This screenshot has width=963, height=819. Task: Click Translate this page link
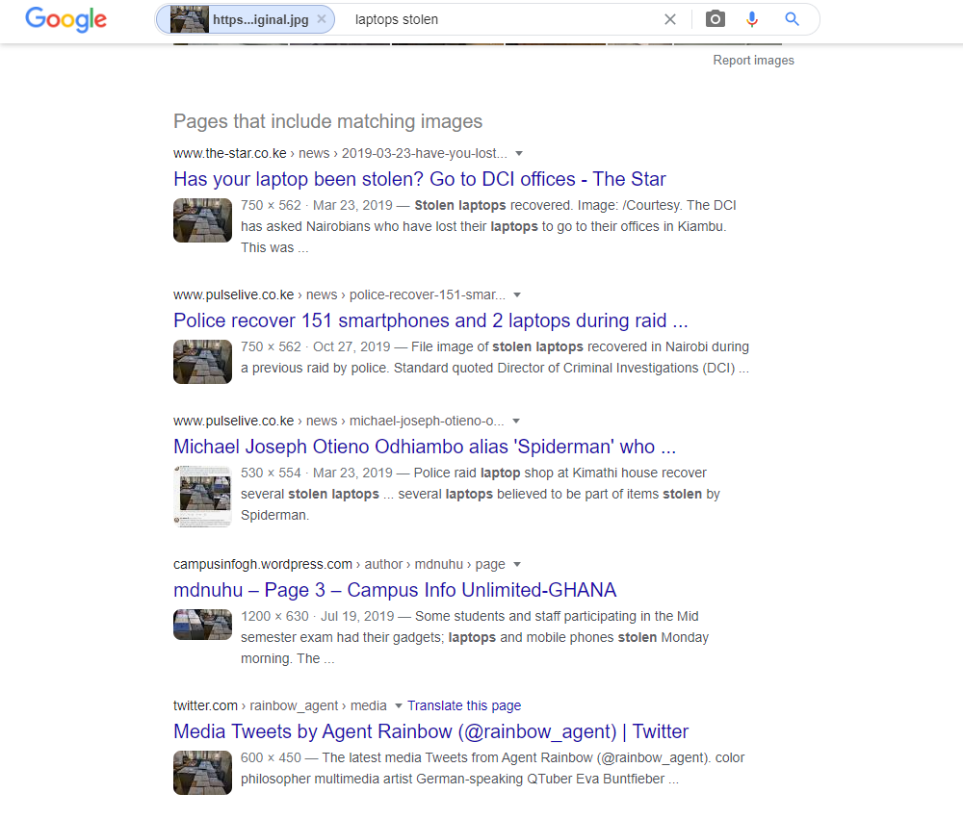pos(464,705)
